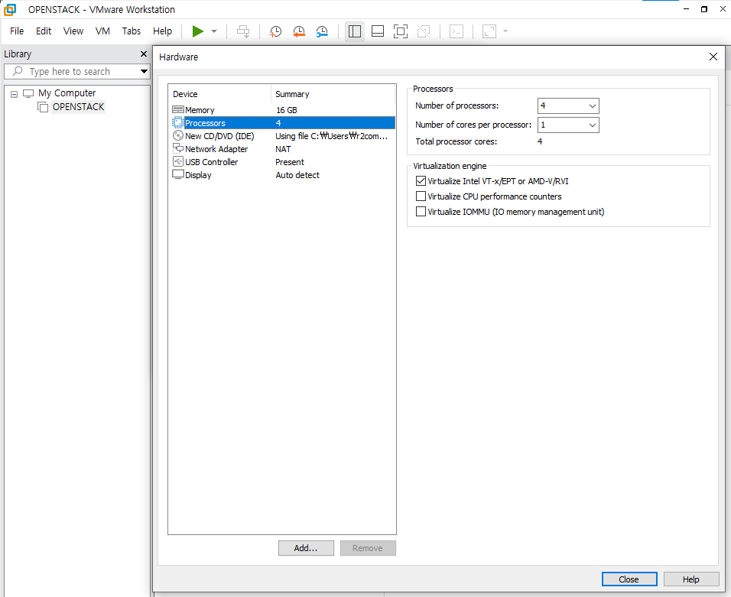Click the search magnifier icon in the Library

click(18, 71)
